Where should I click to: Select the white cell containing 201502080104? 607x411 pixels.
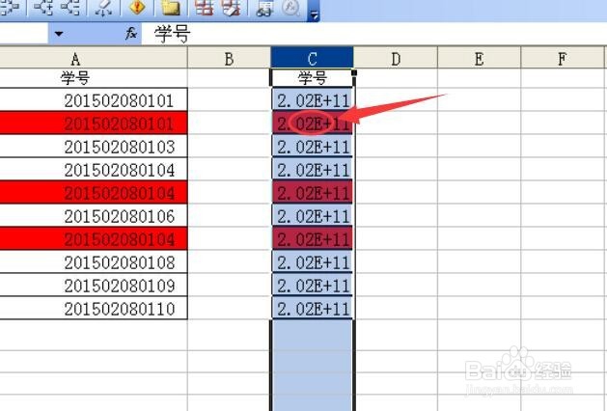(94, 170)
